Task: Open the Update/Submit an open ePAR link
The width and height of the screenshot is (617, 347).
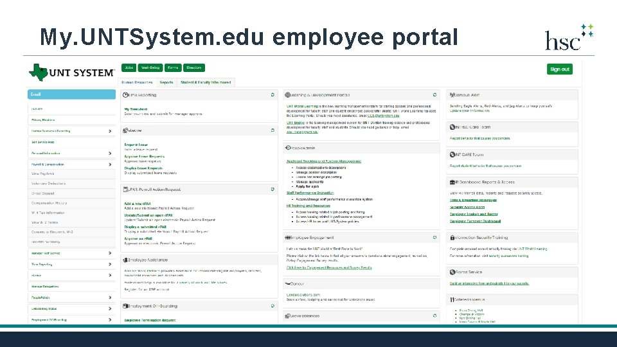Action: [x=148, y=215]
